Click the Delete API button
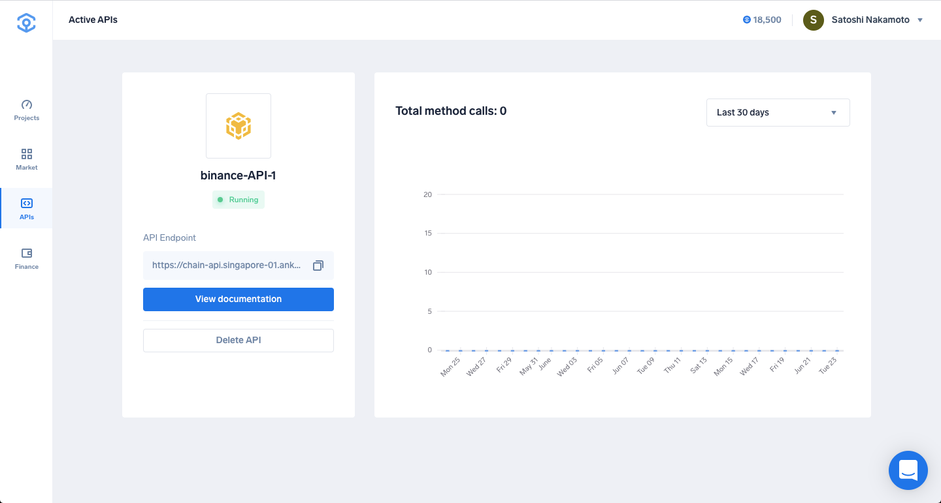This screenshot has height=503, width=941. tap(239, 340)
